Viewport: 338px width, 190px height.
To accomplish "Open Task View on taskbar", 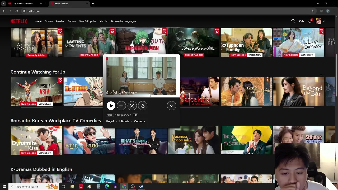I will click(x=63, y=187).
